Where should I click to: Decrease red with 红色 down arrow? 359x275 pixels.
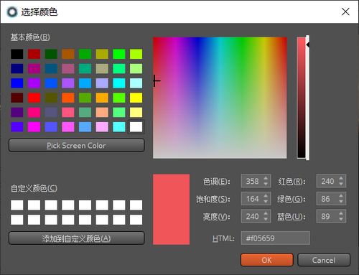tap(341, 184)
